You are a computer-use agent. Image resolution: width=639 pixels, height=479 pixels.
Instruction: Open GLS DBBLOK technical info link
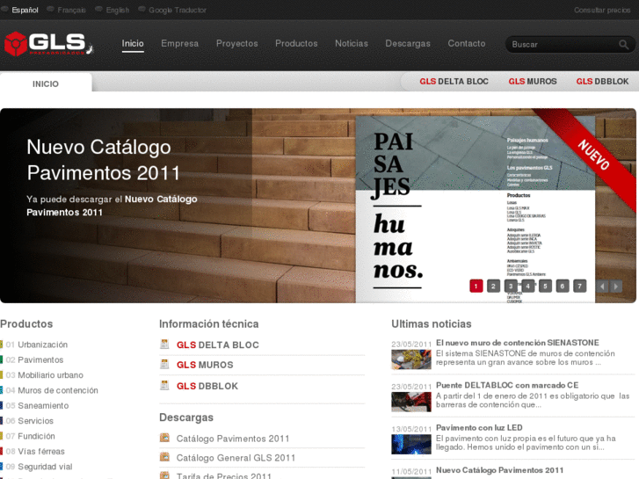tap(207, 386)
